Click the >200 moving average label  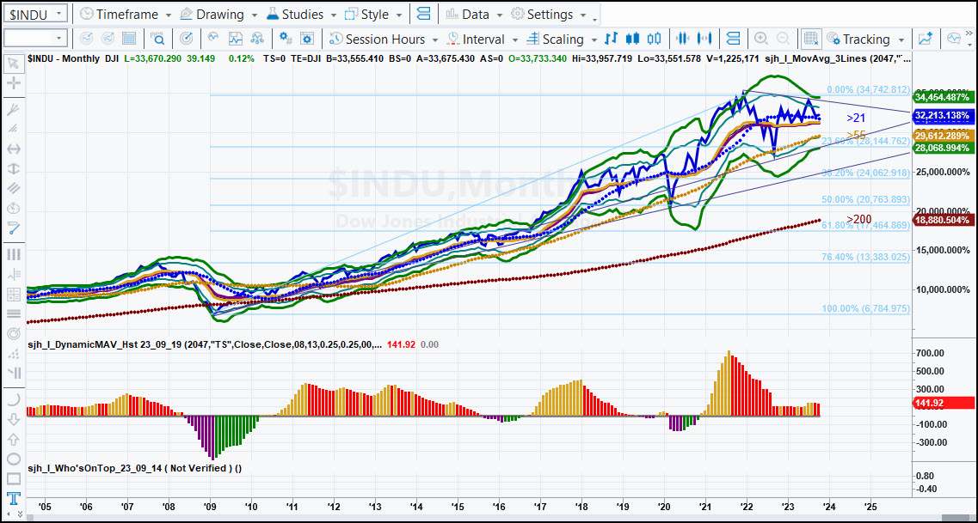point(859,218)
